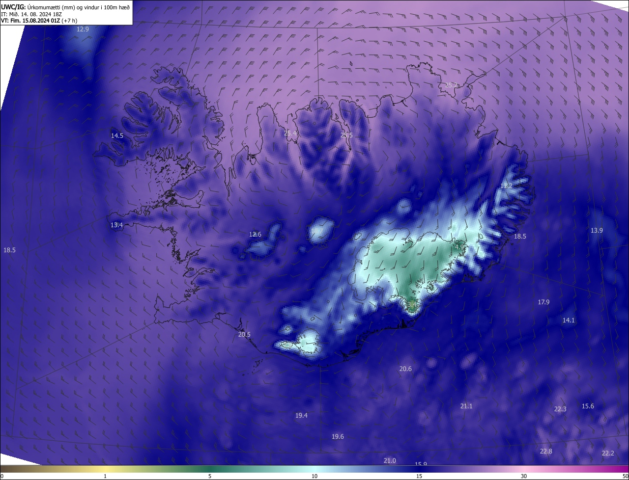Click the 1 tick on the color scale
The width and height of the screenshot is (629, 480).
[105, 476]
